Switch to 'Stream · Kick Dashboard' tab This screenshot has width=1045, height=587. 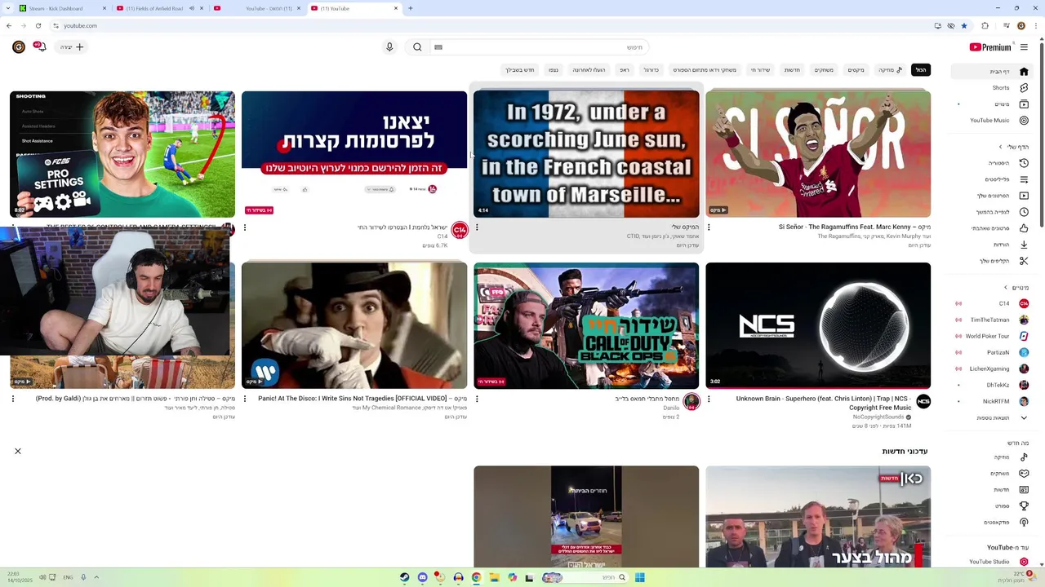point(64,8)
